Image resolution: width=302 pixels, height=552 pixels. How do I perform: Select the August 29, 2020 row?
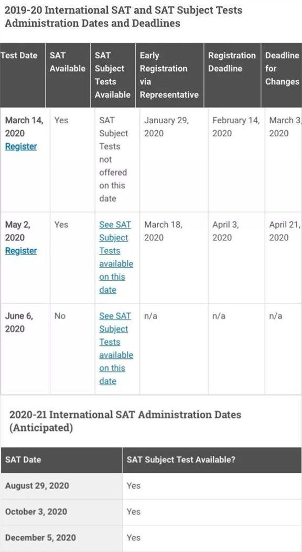151,486
